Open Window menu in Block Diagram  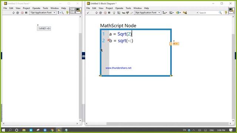tap(137, 8)
